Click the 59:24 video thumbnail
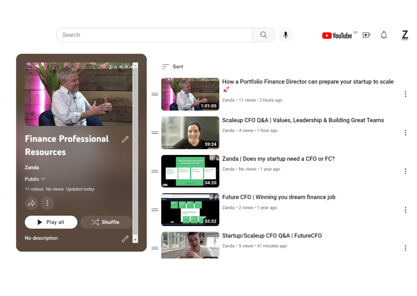The height and width of the screenshot is (296, 417). [x=190, y=133]
